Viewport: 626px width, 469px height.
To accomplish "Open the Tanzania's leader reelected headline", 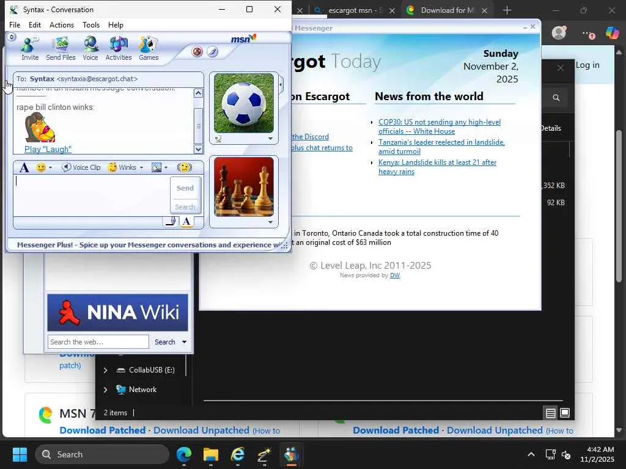I will tap(441, 147).
